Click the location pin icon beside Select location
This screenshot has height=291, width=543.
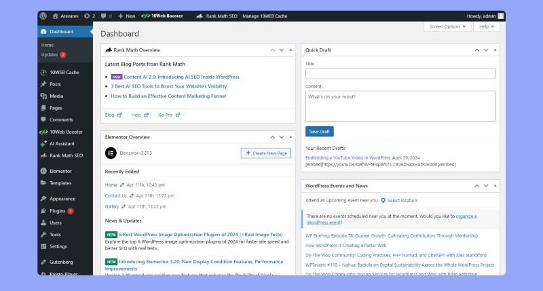(383, 200)
